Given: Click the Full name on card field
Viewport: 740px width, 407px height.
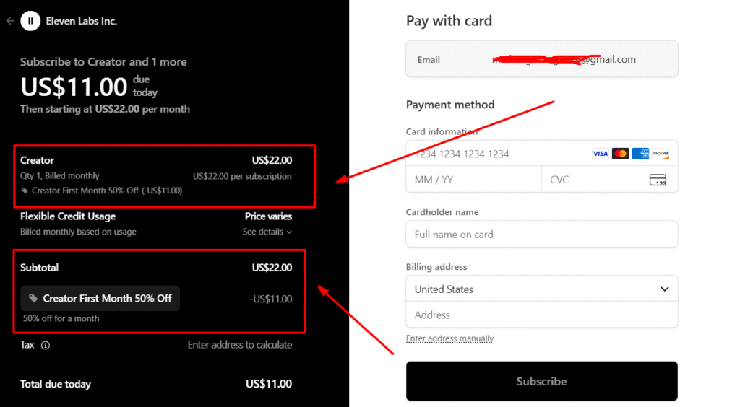Looking at the screenshot, I should tap(542, 235).
